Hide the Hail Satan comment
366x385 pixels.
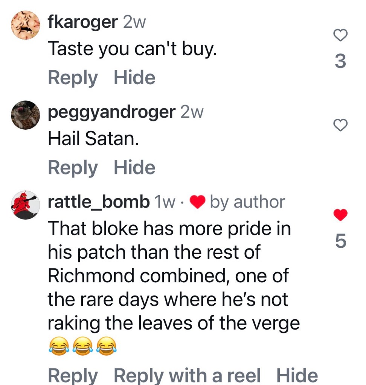[x=134, y=167]
